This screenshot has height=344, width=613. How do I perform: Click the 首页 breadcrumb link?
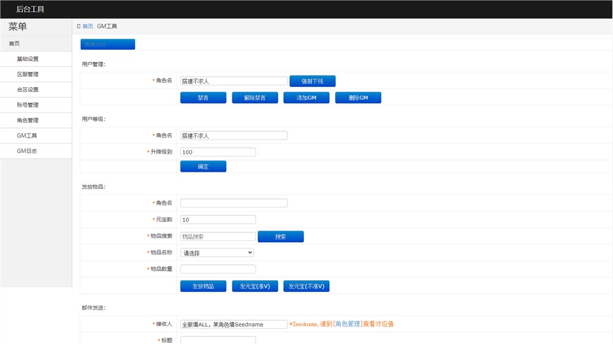click(88, 26)
